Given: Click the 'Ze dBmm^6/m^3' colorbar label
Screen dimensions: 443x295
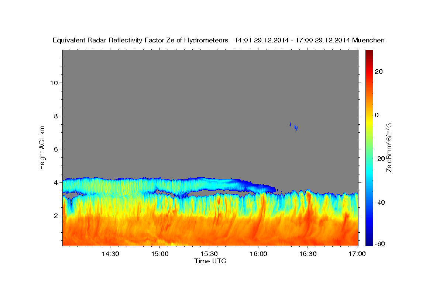Looking at the screenshot, I should tap(389, 147).
